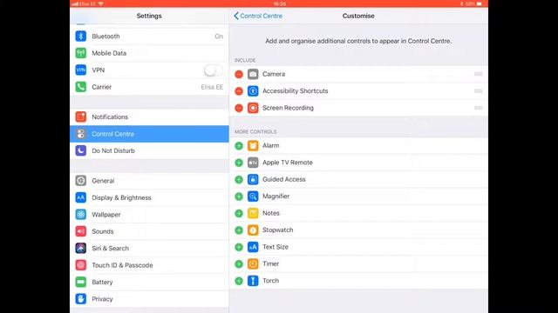The width and height of the screenshot is (558, 313).
Task: Tap the VPN icon in the sidebar
Action: pos(81,70)
